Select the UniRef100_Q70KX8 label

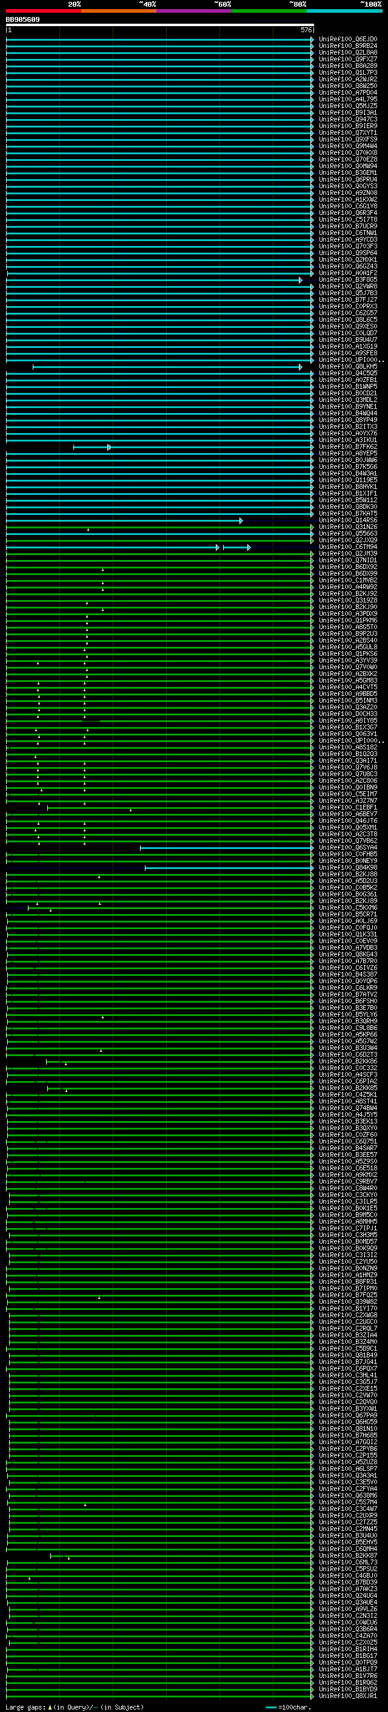[348, 153]
